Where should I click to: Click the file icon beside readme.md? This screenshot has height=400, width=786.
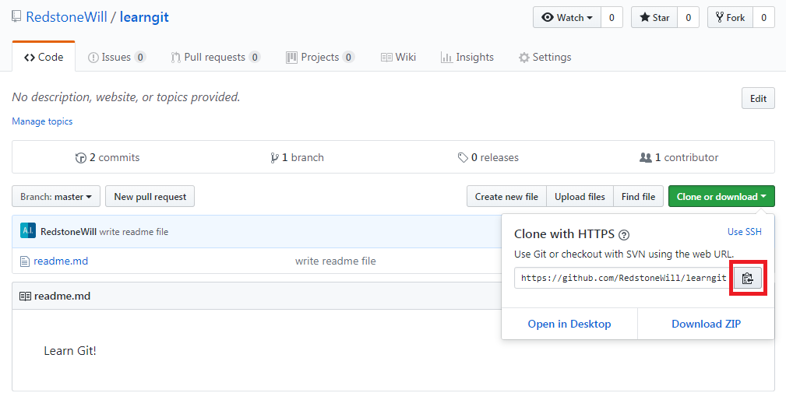tap(25, 261)
